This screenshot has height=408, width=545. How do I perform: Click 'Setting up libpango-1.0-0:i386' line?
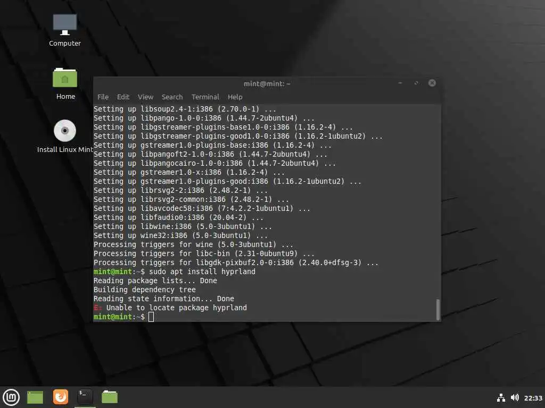pos(204,118)
